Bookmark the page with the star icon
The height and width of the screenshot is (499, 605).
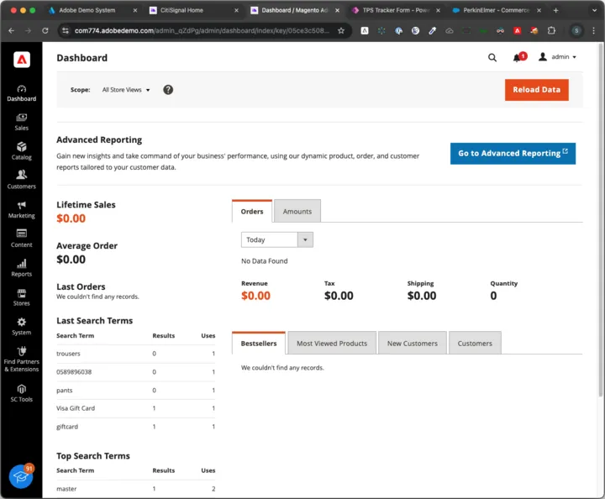pyautogui.click(x=340, y=30)
